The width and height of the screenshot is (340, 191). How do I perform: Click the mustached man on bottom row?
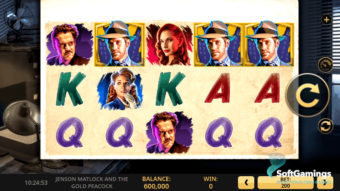tap(170, 132)
